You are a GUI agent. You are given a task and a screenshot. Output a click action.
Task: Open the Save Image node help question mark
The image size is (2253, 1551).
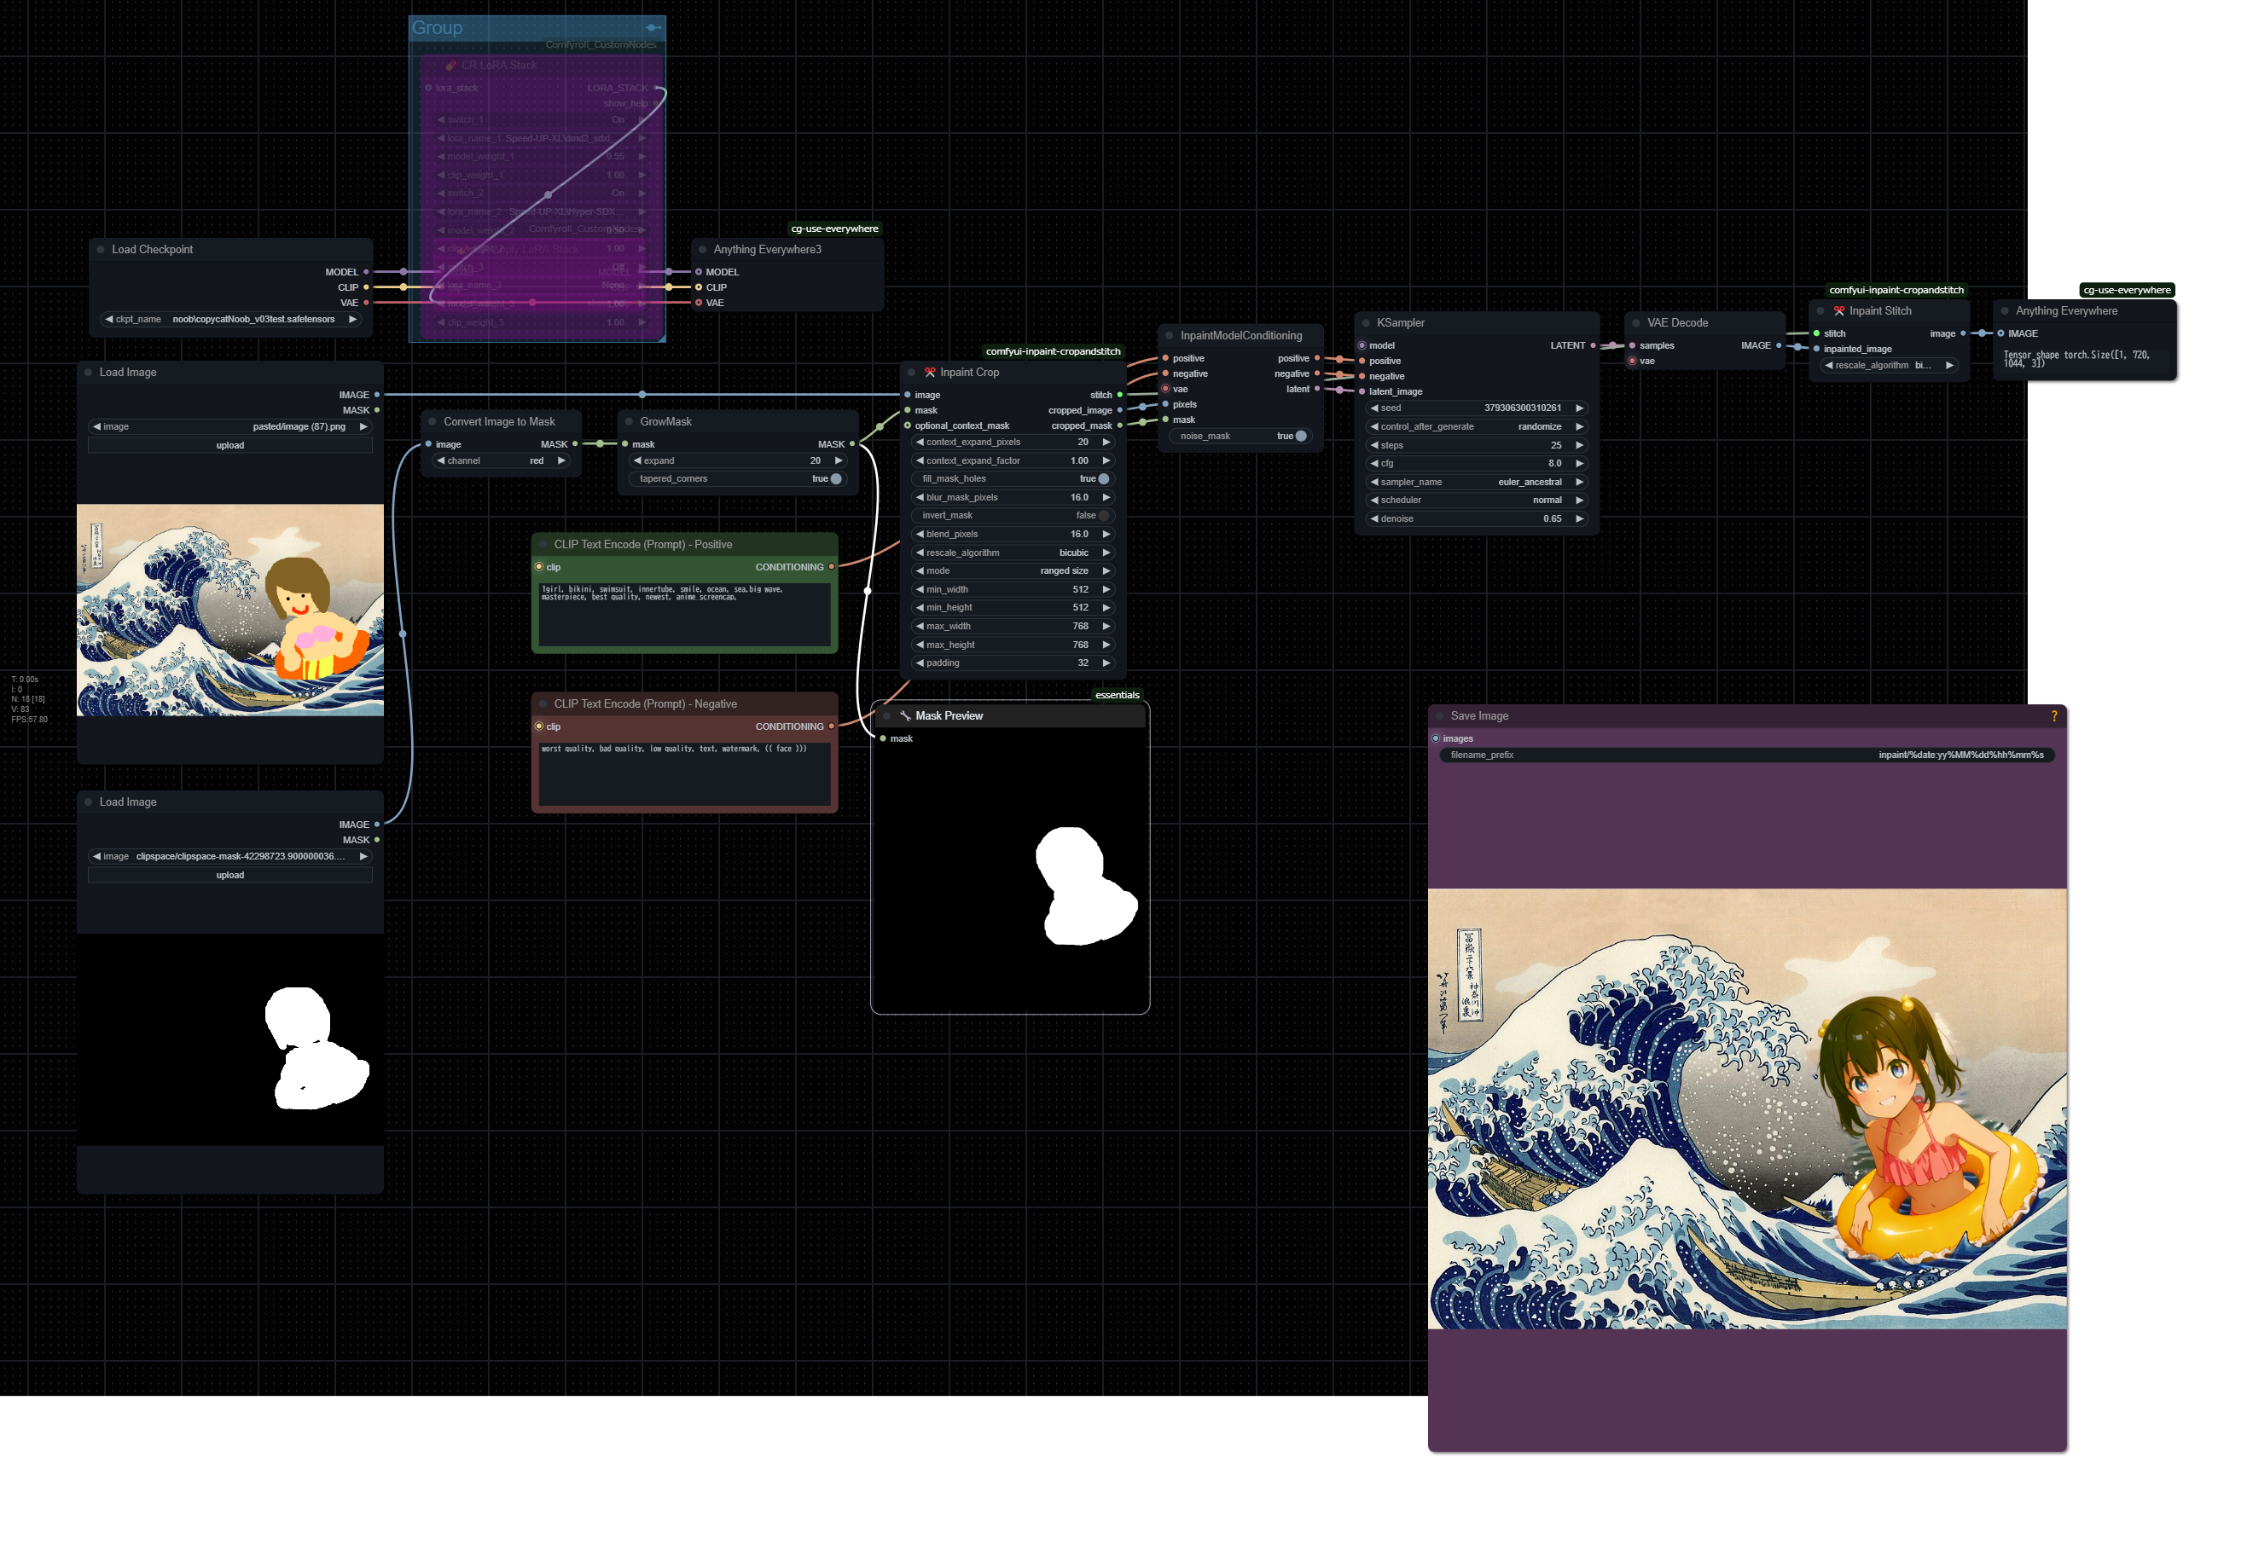point(2053,716)
